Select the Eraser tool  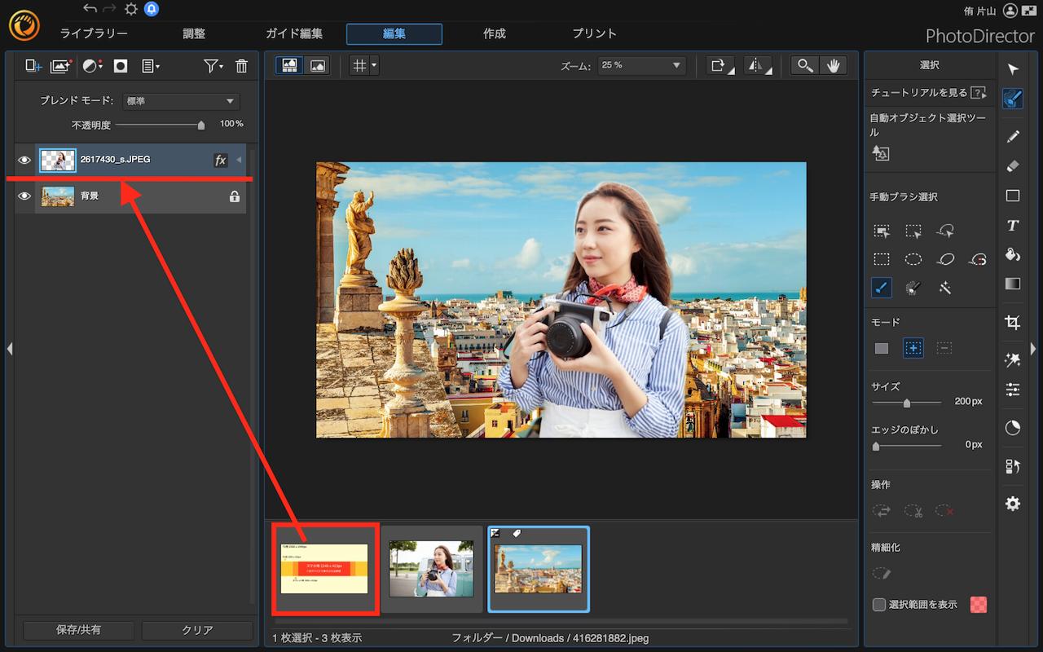[x=1013, y=165]
